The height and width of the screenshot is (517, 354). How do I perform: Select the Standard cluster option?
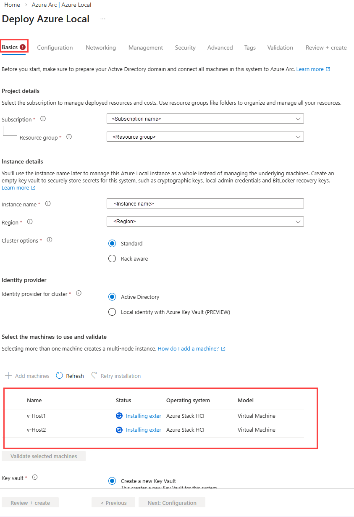[x=112, y=244]
